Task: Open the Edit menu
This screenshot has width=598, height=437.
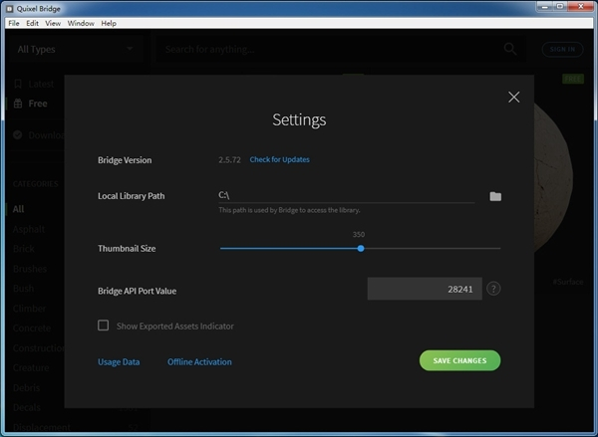Action: 33,22
